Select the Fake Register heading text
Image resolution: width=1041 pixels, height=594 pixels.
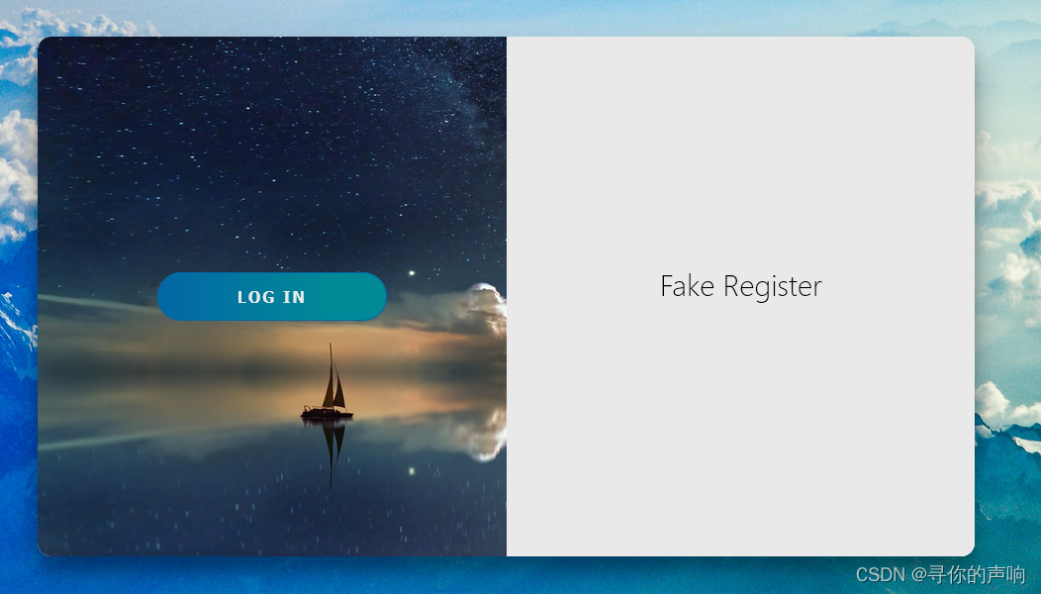[741, 287]
